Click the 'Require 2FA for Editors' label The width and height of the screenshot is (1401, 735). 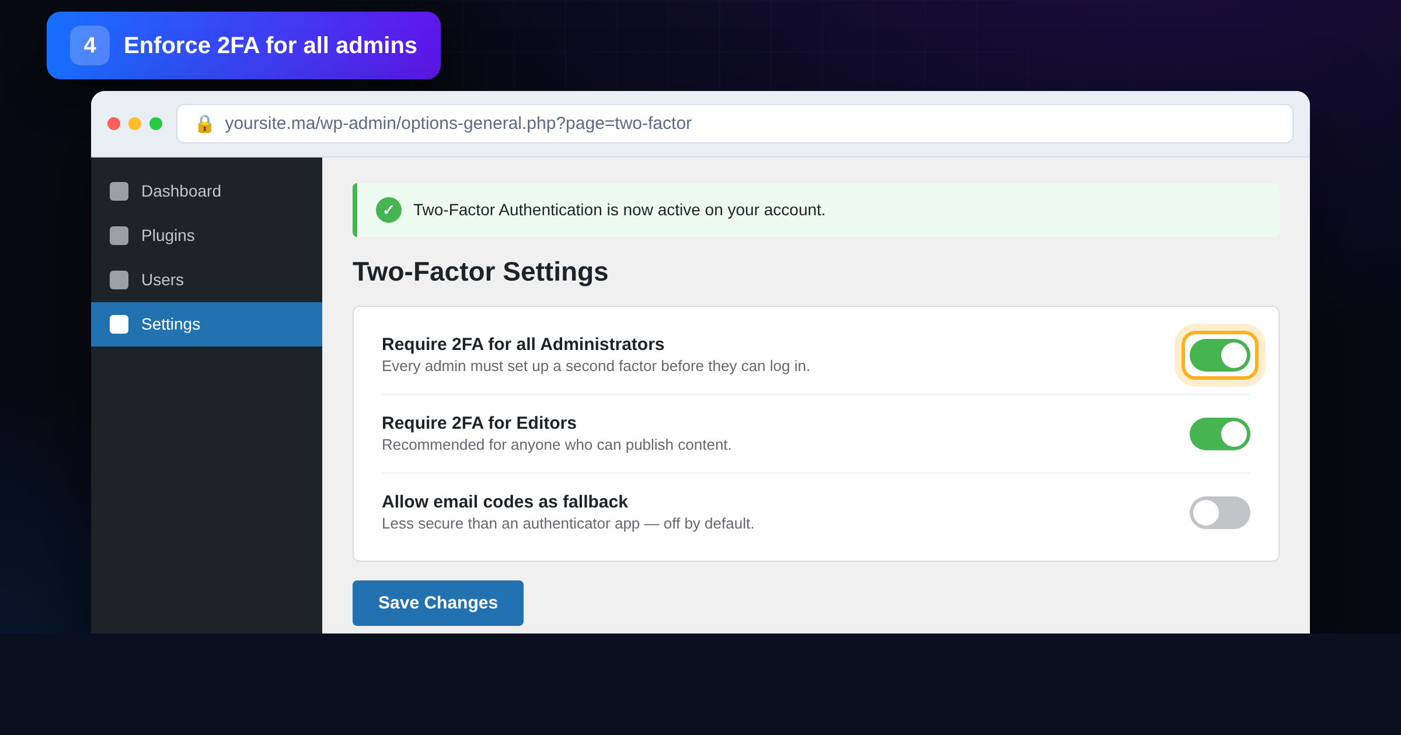click(x=479, y=423)
